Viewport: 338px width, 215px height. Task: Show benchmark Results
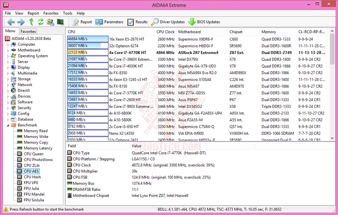[137, 22]
